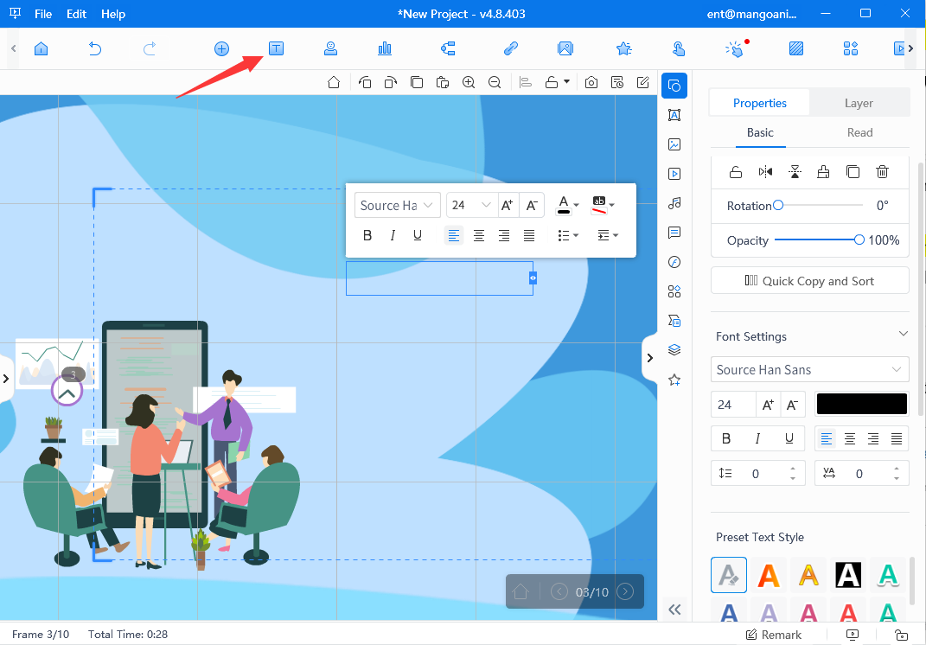Click the Undo arrow icon
This screenshot has height=645, width=926.
[95, 48]
